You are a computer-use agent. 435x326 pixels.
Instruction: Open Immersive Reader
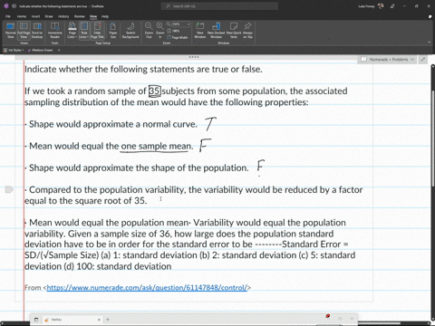pos(55,30)
